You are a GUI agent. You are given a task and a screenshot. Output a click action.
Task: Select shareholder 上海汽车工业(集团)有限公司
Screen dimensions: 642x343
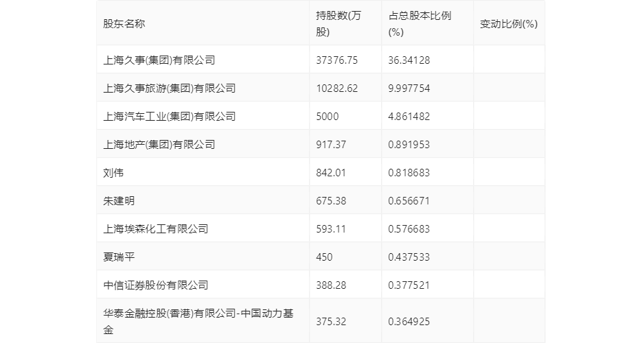tap(170, 117)
